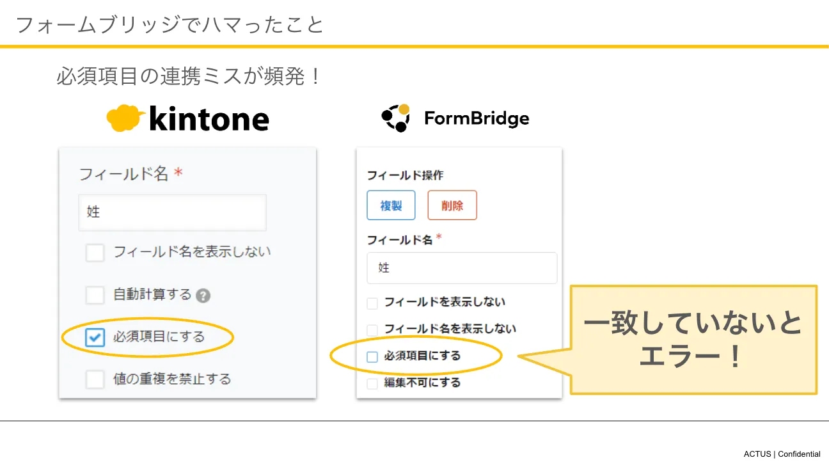Click the FormBridge フィールド名 text field
Image resolution: width=829 pixels, height=467 pixels.
(x=461, y=268)
